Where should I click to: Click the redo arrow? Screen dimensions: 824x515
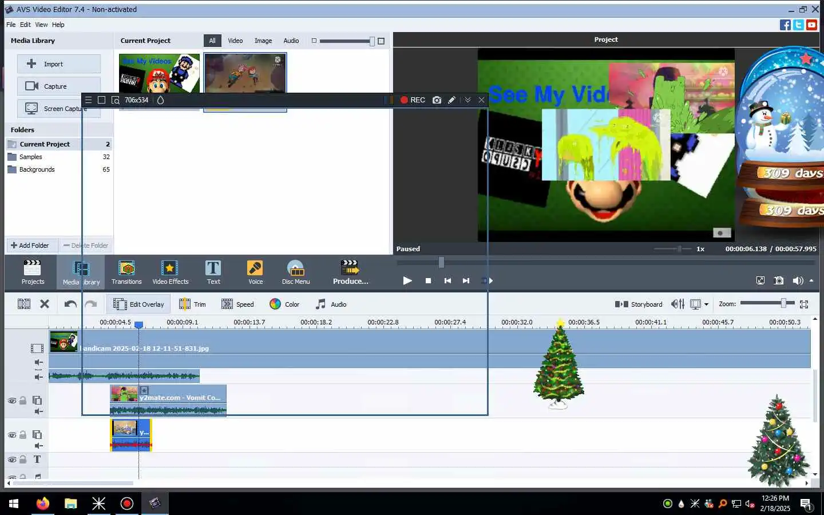(x=90, y=304)
